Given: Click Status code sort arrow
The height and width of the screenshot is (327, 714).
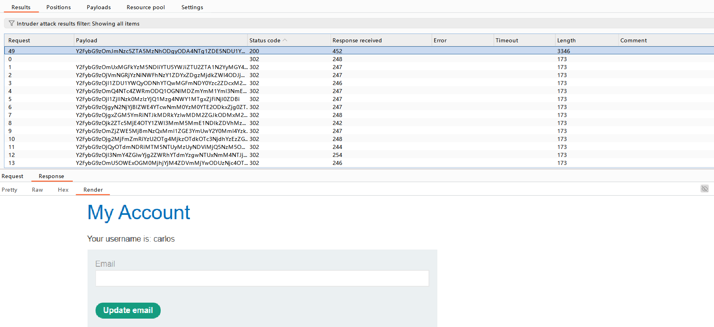Looking at the screenshot, I should (x=285, y=40).
